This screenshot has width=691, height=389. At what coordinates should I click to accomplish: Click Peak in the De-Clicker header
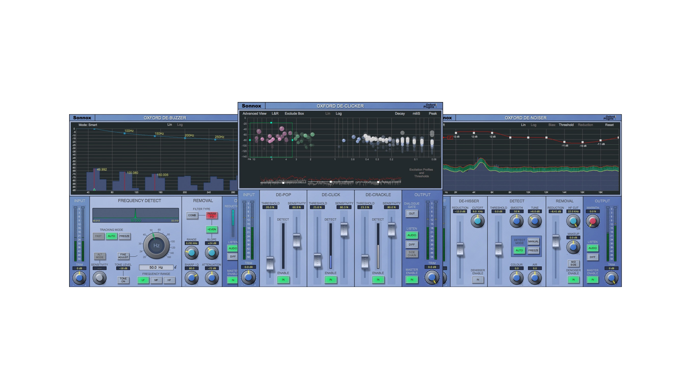433,114
